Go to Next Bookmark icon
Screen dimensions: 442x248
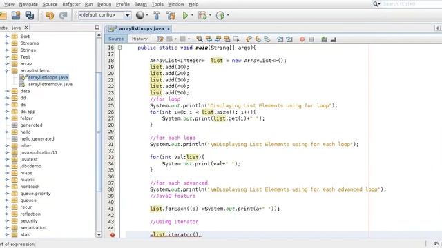[258, 39]
